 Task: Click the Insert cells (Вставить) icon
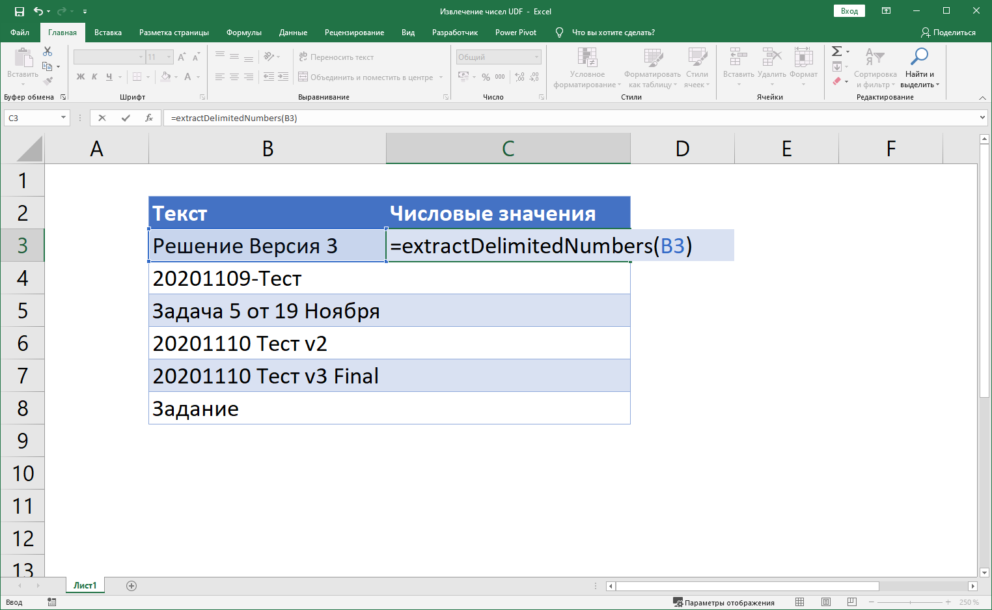737,62
